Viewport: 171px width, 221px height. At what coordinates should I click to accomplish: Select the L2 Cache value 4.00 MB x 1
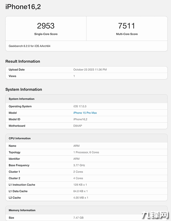click(81, 198)
